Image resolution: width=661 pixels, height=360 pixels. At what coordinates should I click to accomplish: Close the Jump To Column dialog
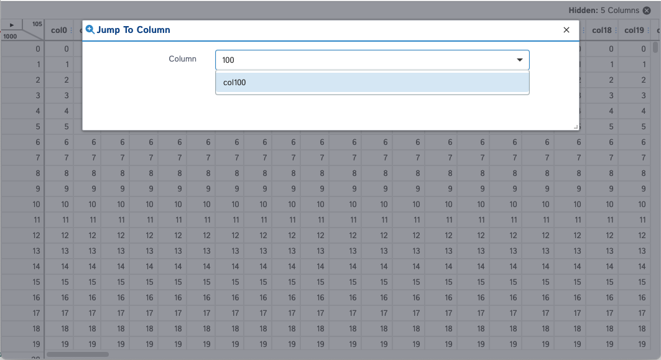click(566, 30)
